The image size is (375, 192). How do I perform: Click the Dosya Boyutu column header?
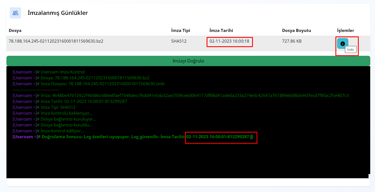[296, 31]
